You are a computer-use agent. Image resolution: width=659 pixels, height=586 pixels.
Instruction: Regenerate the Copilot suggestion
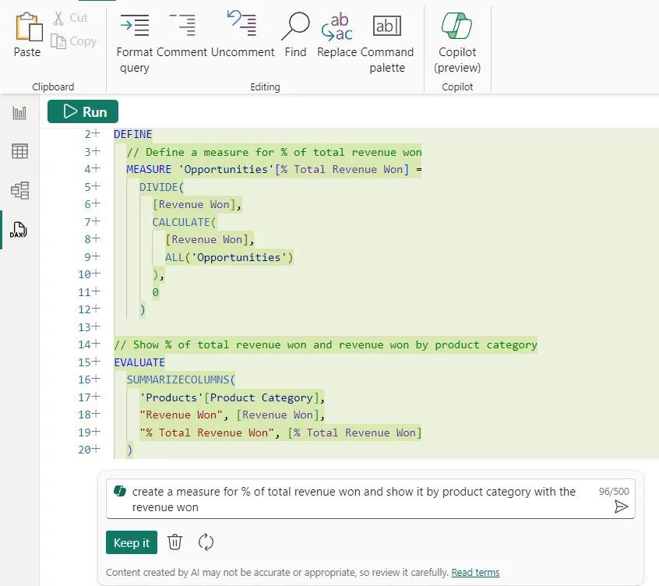pyautogui.click(x=206, y=542)
